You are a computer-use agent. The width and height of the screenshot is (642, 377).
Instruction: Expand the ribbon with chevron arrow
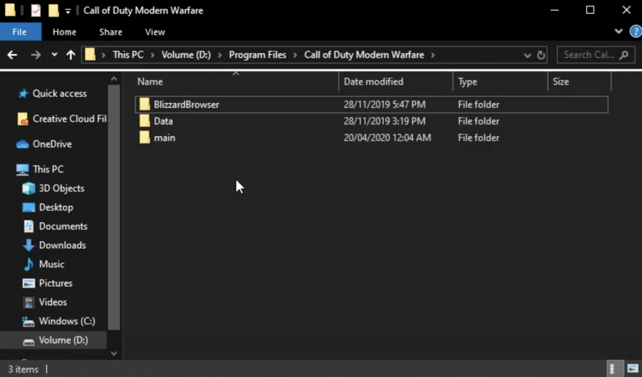click(618, 31)
